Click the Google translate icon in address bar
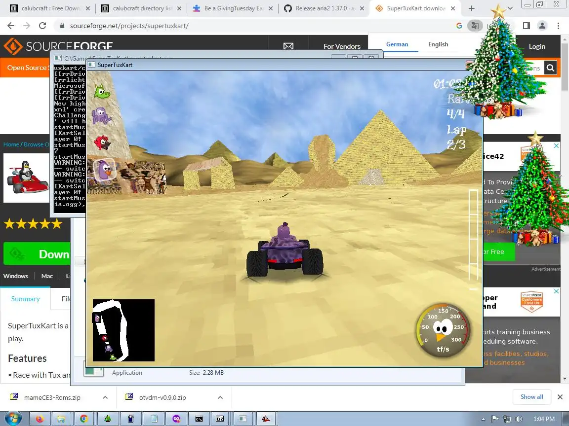 tap(475, 25)
